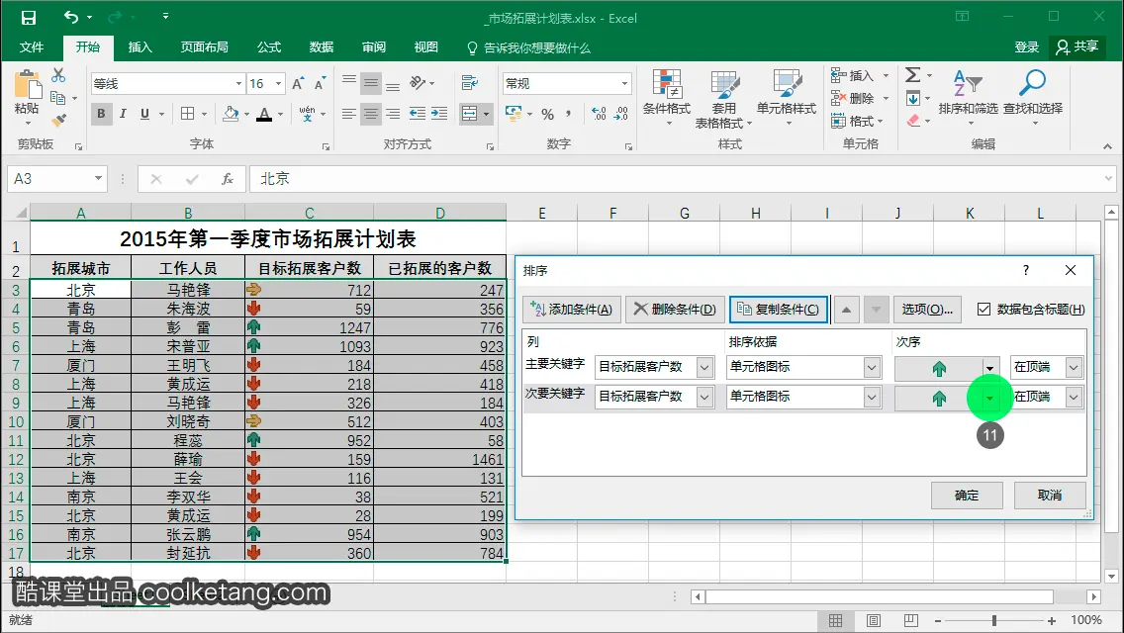Cancel sort dialog with 取消
Viewport: 1124px width, 633px height.
pyautogui.click(x=1050, y=496)
